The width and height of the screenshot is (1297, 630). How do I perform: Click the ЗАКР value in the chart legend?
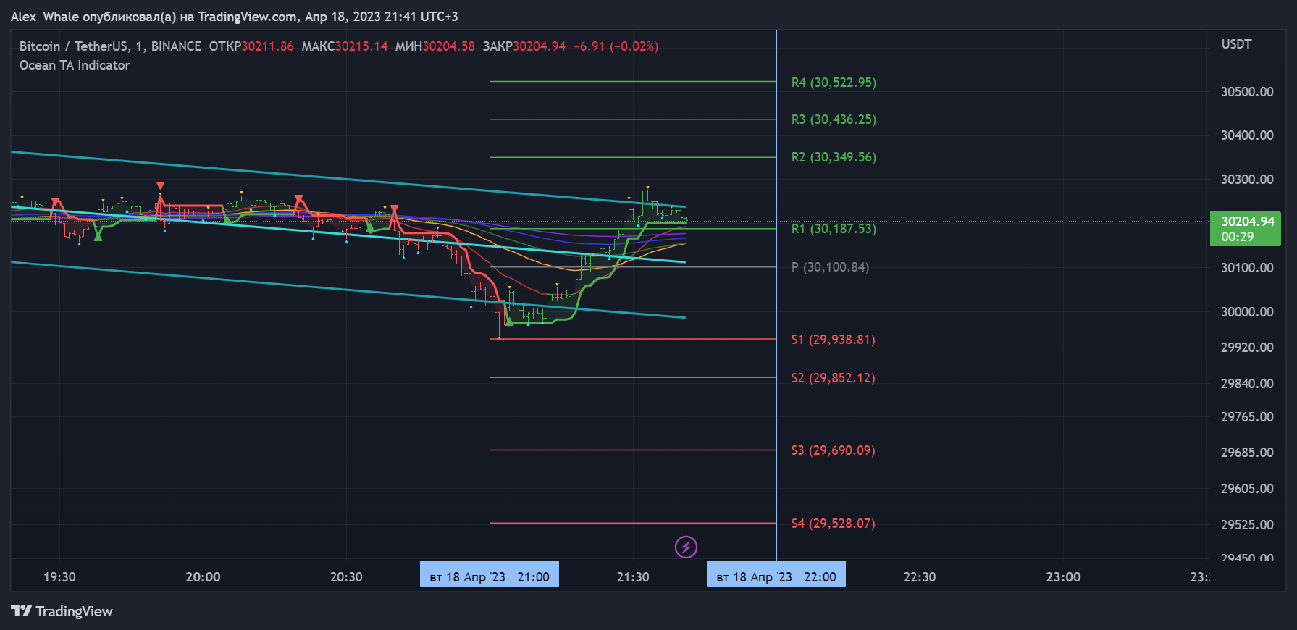tap(539, 46)
